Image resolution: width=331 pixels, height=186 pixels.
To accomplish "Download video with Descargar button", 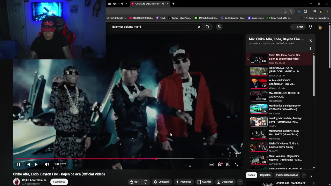I will (225, 182).
